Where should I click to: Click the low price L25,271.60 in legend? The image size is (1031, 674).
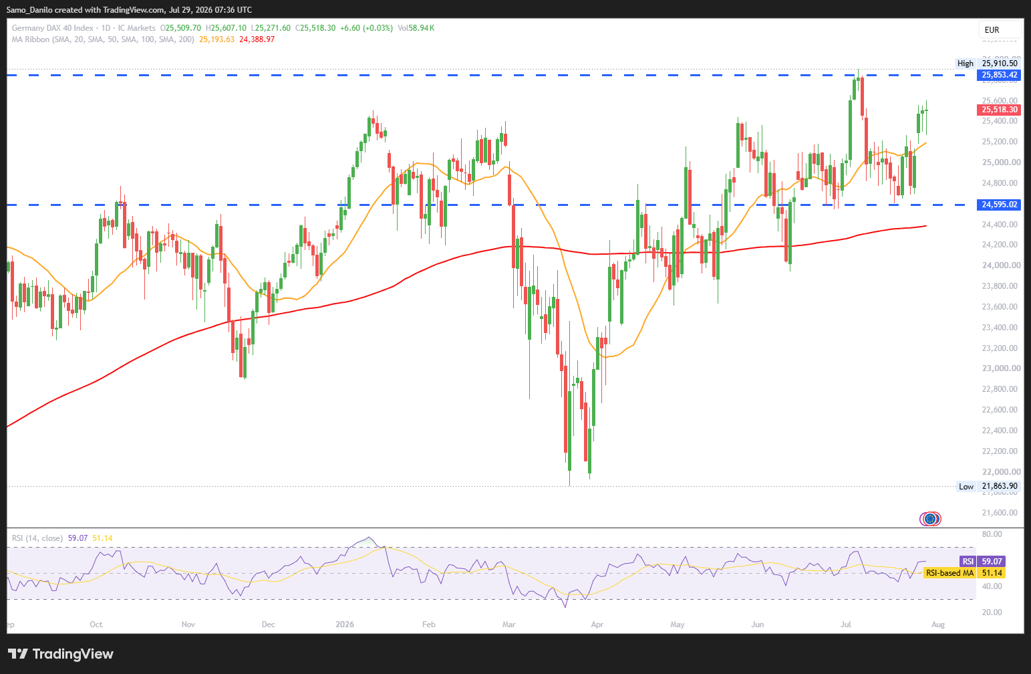pyautogui.click(x=271, y=28)
